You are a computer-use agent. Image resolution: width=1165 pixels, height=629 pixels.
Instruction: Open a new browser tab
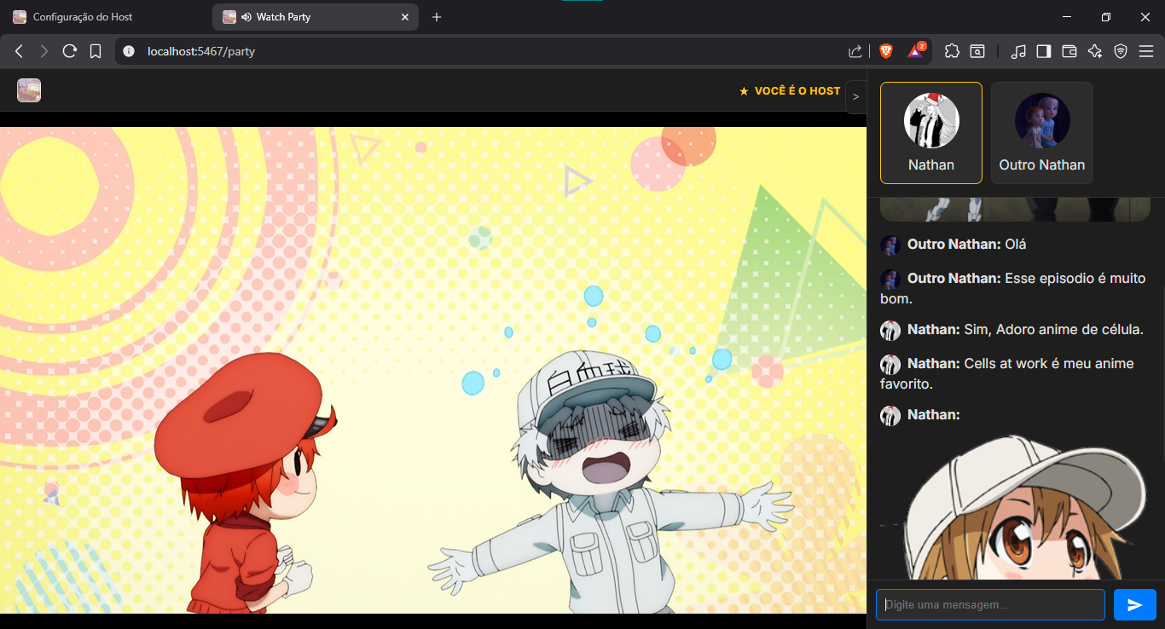click(x=437, y=17)
